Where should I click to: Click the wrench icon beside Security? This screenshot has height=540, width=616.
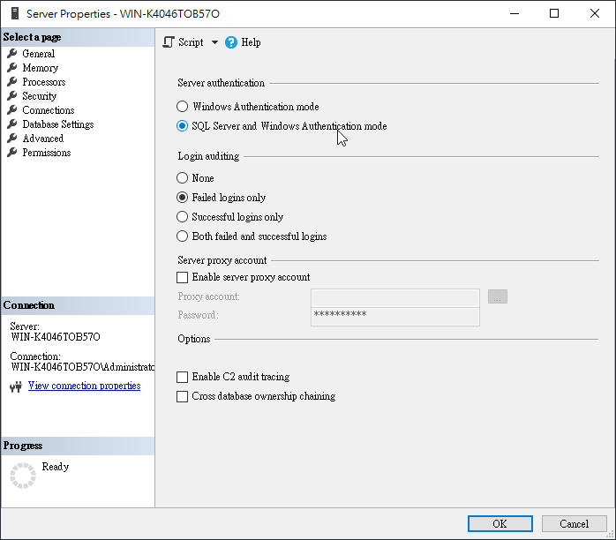pyautogui.click(x=12, y=95)
